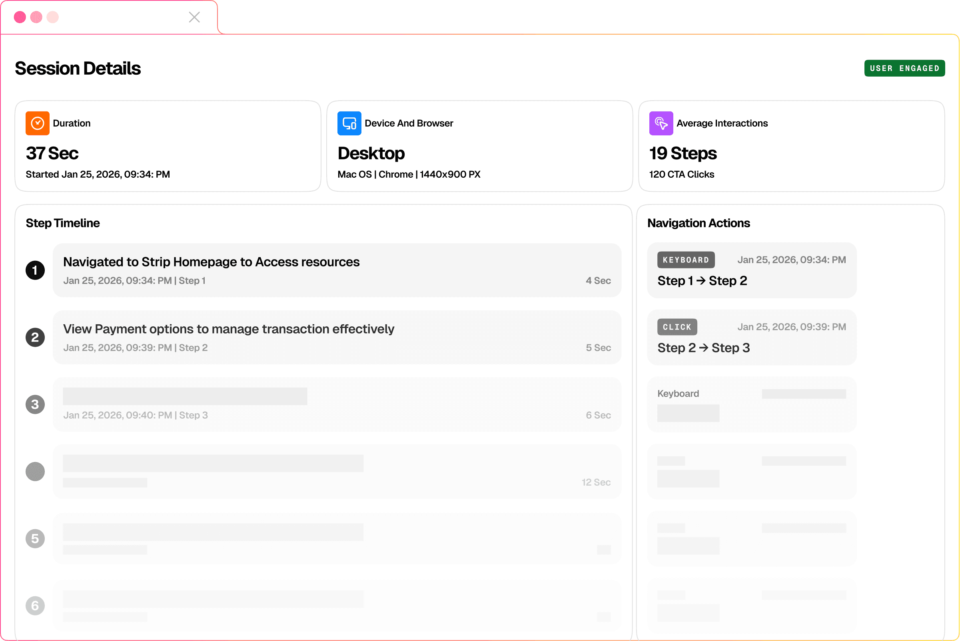Viewport: 960px width, 641px height.
Task: Open the Step 3 timeline entry placeholder
Action: [337, 404]
